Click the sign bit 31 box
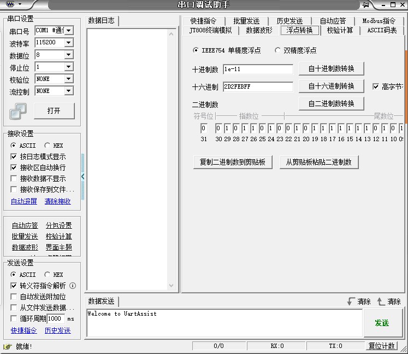408x354 pixels. click(204, 128)
